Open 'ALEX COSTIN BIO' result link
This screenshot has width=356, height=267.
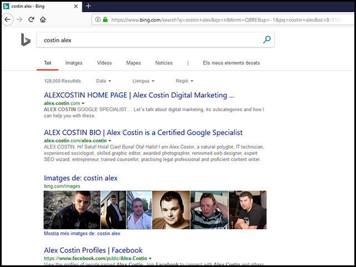(144, 132)
